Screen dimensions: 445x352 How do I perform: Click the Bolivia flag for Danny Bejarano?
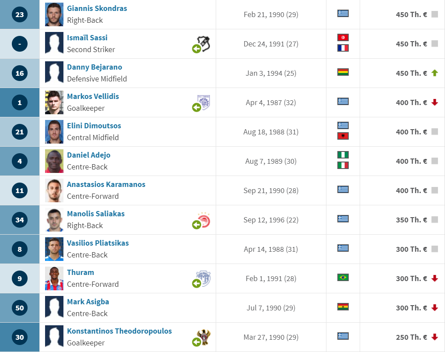point(343,72)
